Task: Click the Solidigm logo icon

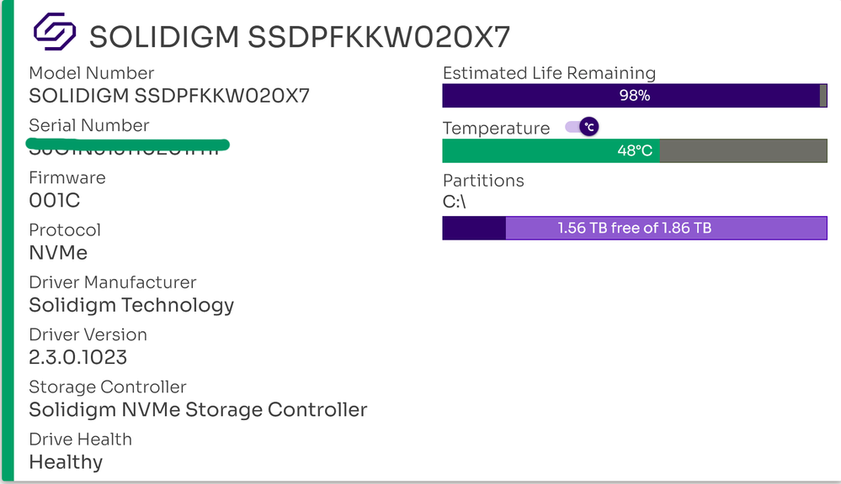Action: (x=55, y=32)
